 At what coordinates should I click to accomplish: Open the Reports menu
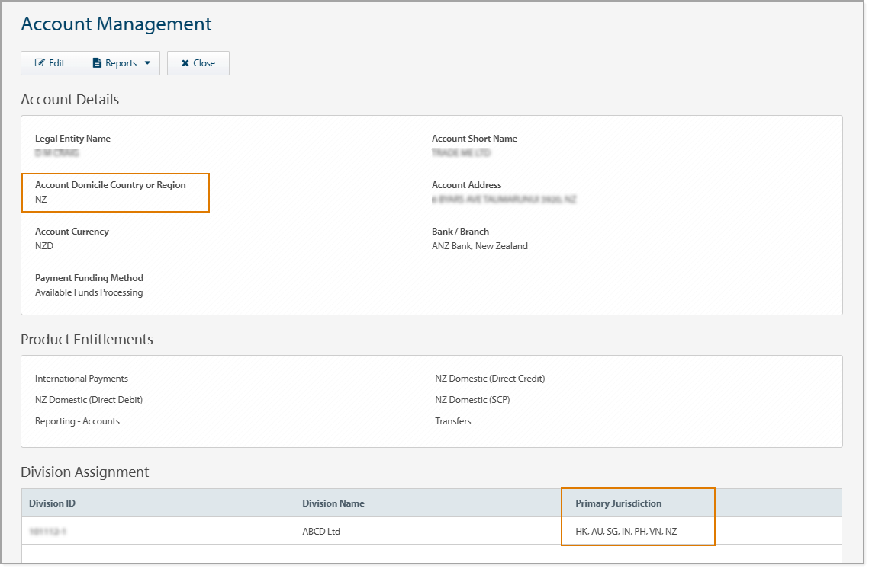click(x=120, y=62)
